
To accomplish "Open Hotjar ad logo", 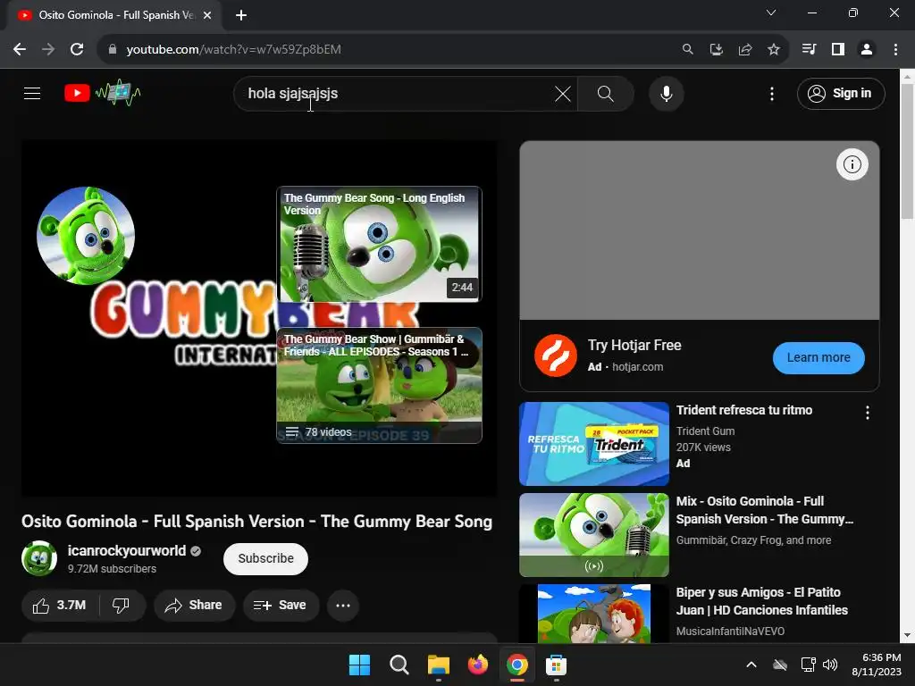I will tap(555, 356).
